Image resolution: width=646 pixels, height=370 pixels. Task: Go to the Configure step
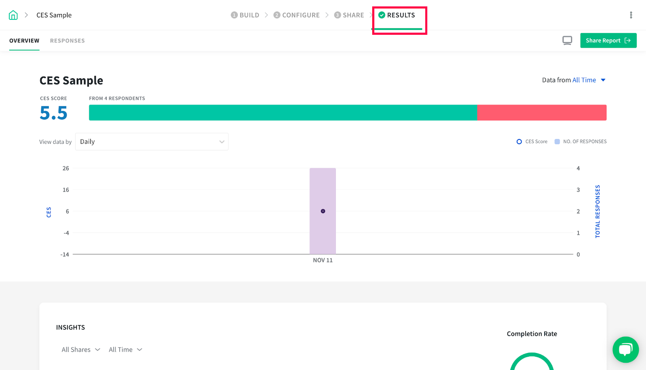pos(296,15)
